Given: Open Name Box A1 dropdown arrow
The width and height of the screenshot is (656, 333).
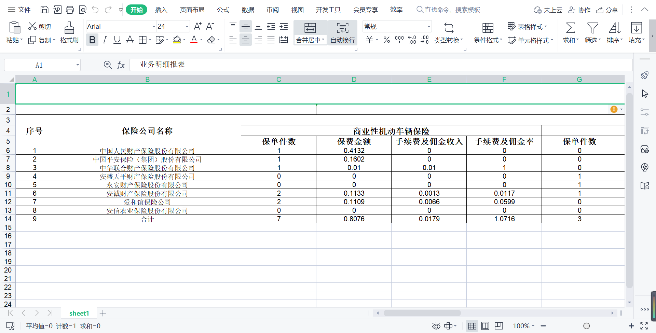Looking at the screenshot, I should point(78,65).
